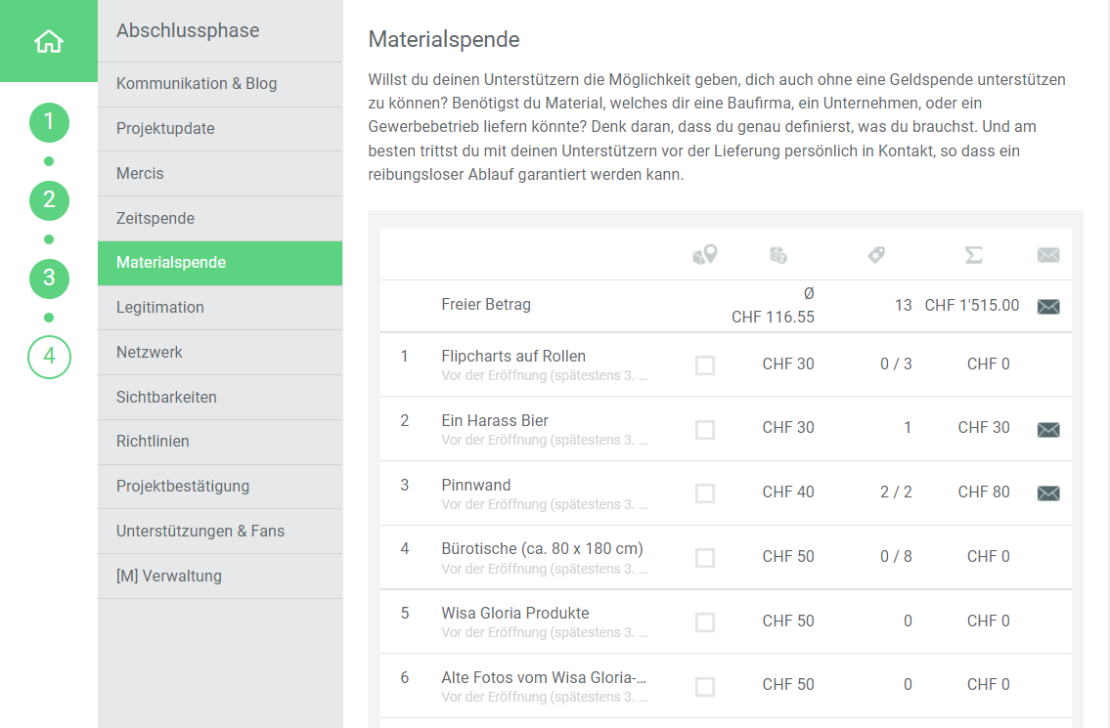Open the Pinnwand item entry
This screenshot has height=728, width=1110.
(476, 486)
